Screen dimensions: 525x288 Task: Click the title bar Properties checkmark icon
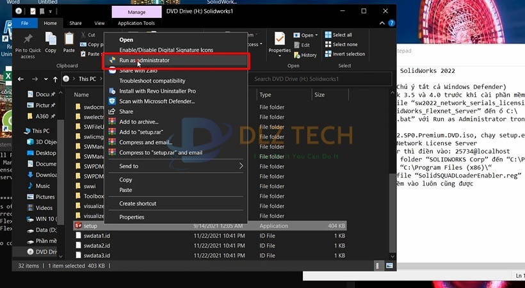[x=33, y=12]
